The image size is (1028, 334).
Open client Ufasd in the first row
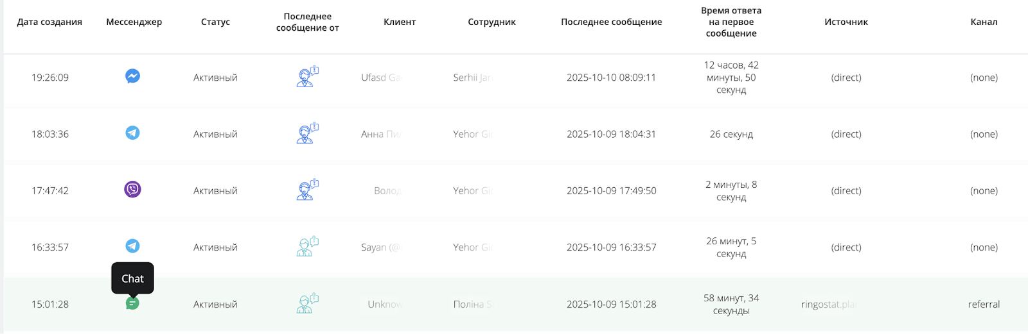click(380, 78)
